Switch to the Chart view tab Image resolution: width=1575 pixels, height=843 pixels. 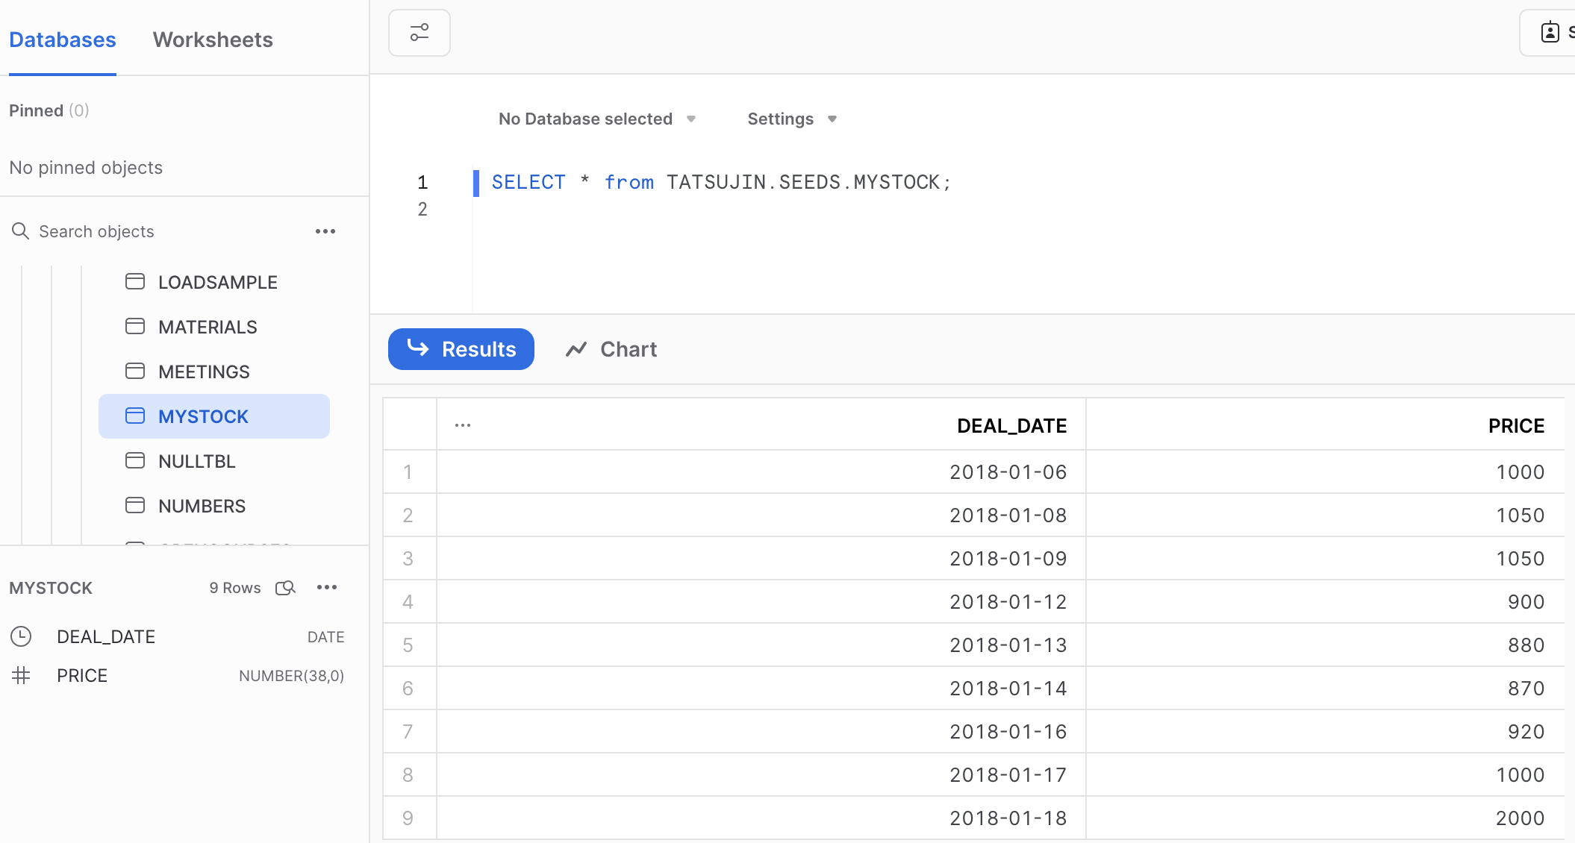point(610,349)
